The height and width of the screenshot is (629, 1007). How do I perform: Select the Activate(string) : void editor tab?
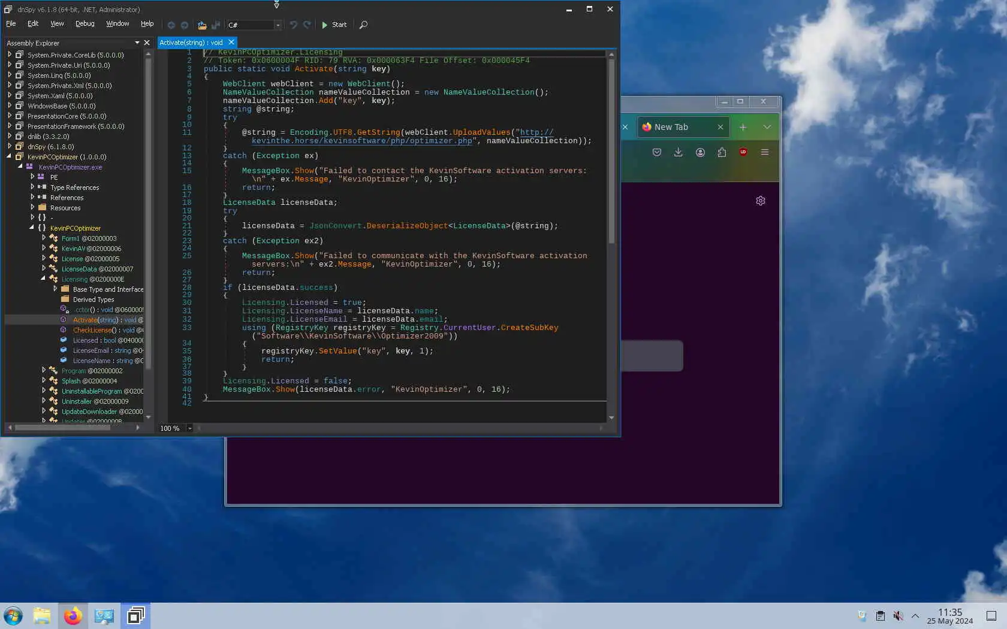coord(191,43)
